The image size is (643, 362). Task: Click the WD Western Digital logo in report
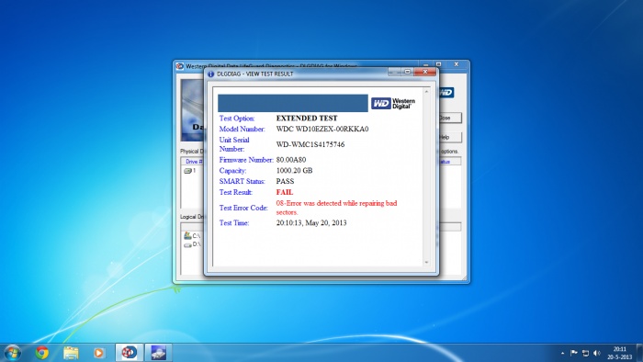coord(393,103)
